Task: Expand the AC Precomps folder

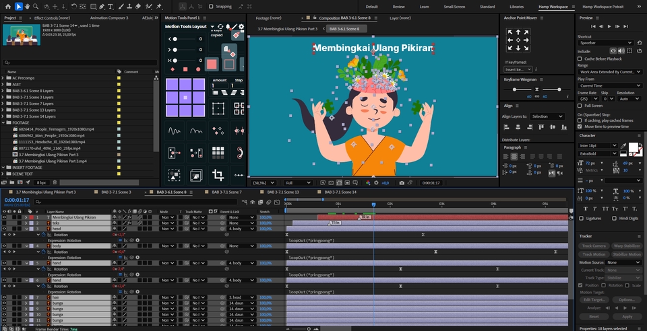Action: (x=3, y=78)
